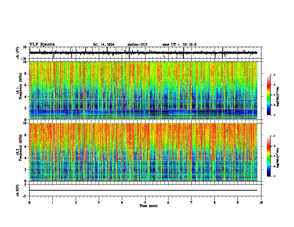Viewport: 294px width, 227px height.
Task: Click the time axis tick label "10"
Action: click(261, 203)
